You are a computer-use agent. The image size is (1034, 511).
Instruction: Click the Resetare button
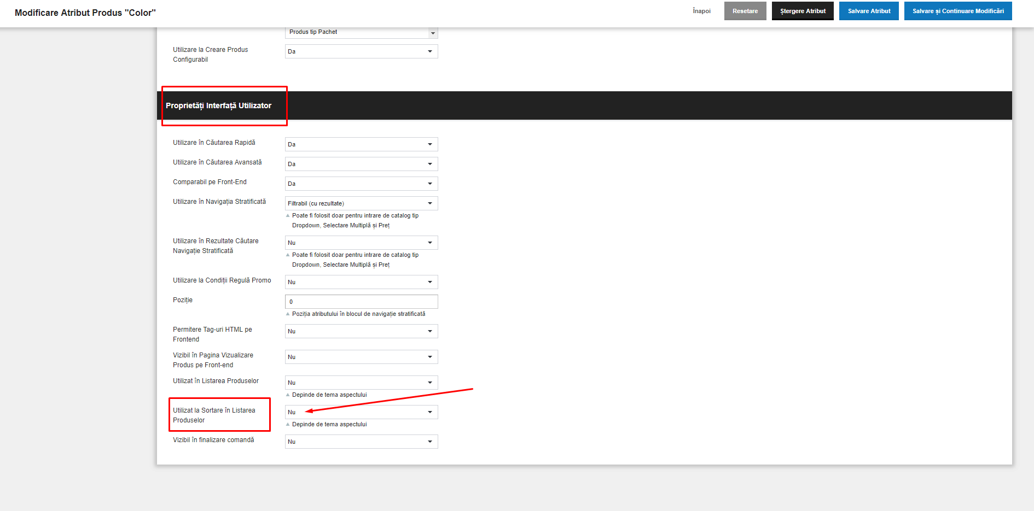(x=745, y=11)
